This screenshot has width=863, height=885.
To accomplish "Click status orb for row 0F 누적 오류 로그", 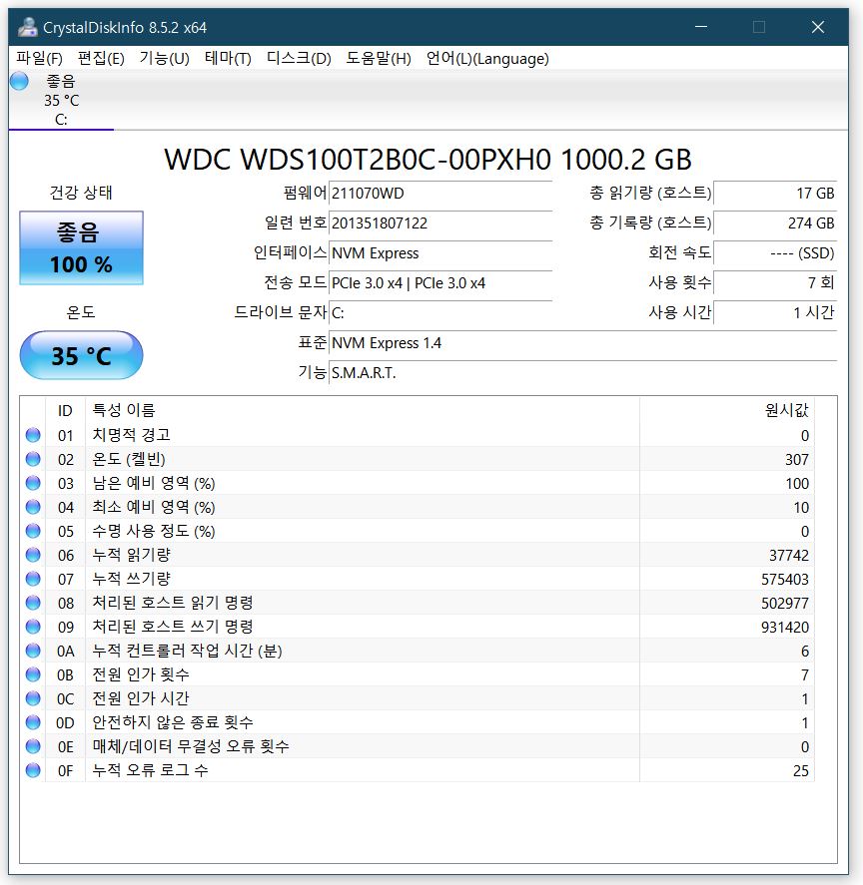I will 33,770.
